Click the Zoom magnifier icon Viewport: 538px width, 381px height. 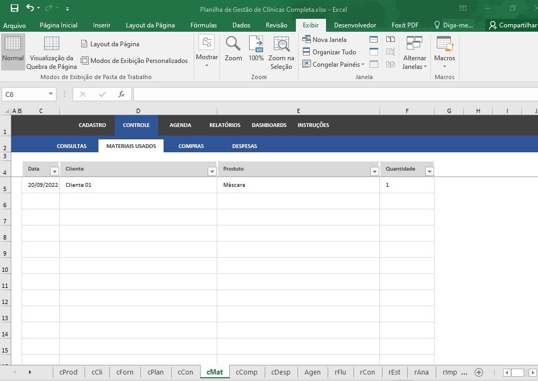233,49
